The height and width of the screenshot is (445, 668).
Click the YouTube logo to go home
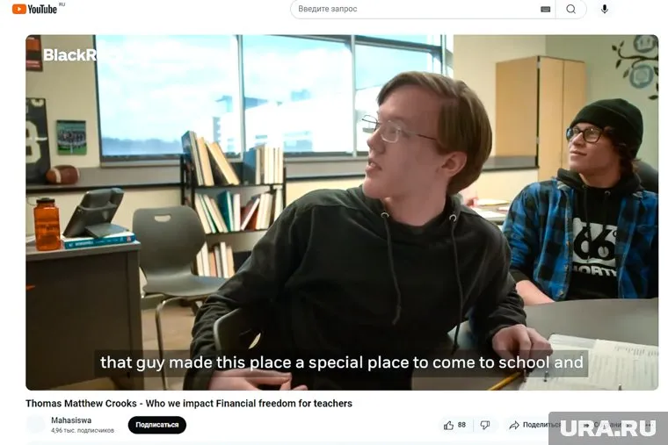[x=34, y=9]
